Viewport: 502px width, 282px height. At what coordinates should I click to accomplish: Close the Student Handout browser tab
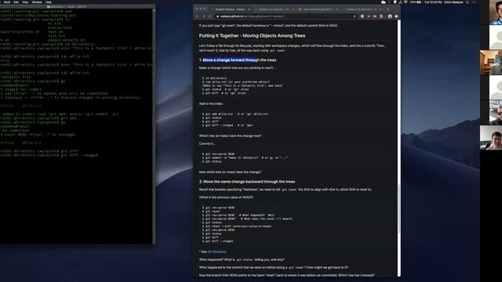pos(249,9)
